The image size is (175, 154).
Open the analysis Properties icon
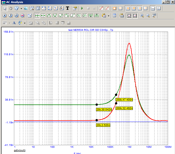point(75,8)
